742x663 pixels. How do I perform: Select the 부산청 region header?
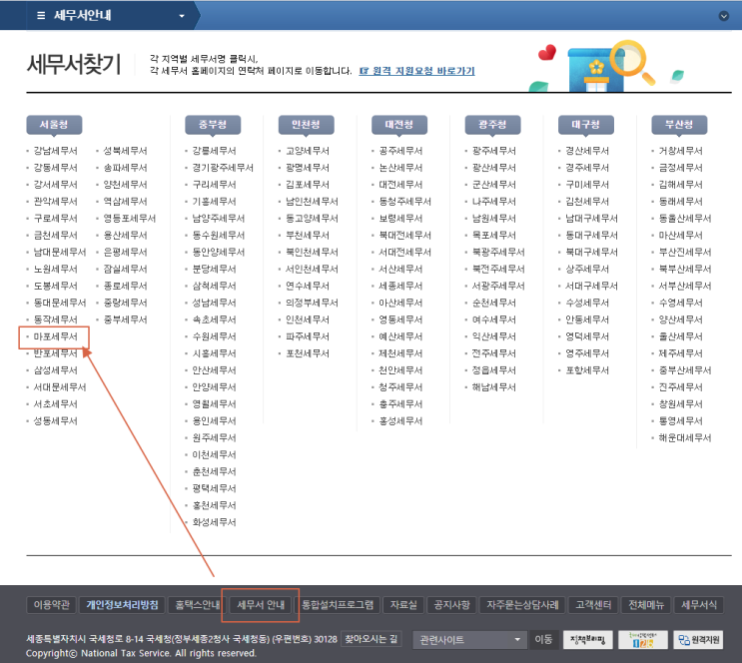[679, 125]
